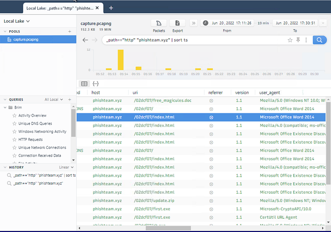Open the time range dropdown arrow
The width and height of the screenshot is (331, 232).
click(323, 23)
